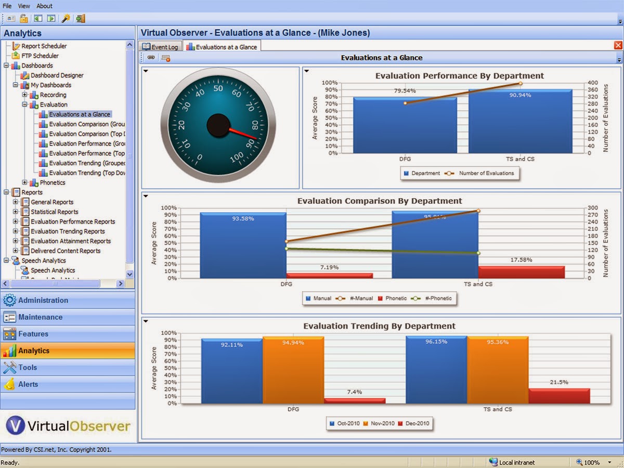Collapse the Evaluation tree node
The width and height of the screenshot is (624, 468).
point(25,105)
